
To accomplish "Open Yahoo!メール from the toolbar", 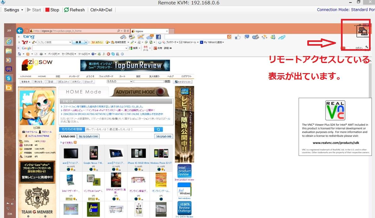I will click(189, 42).
